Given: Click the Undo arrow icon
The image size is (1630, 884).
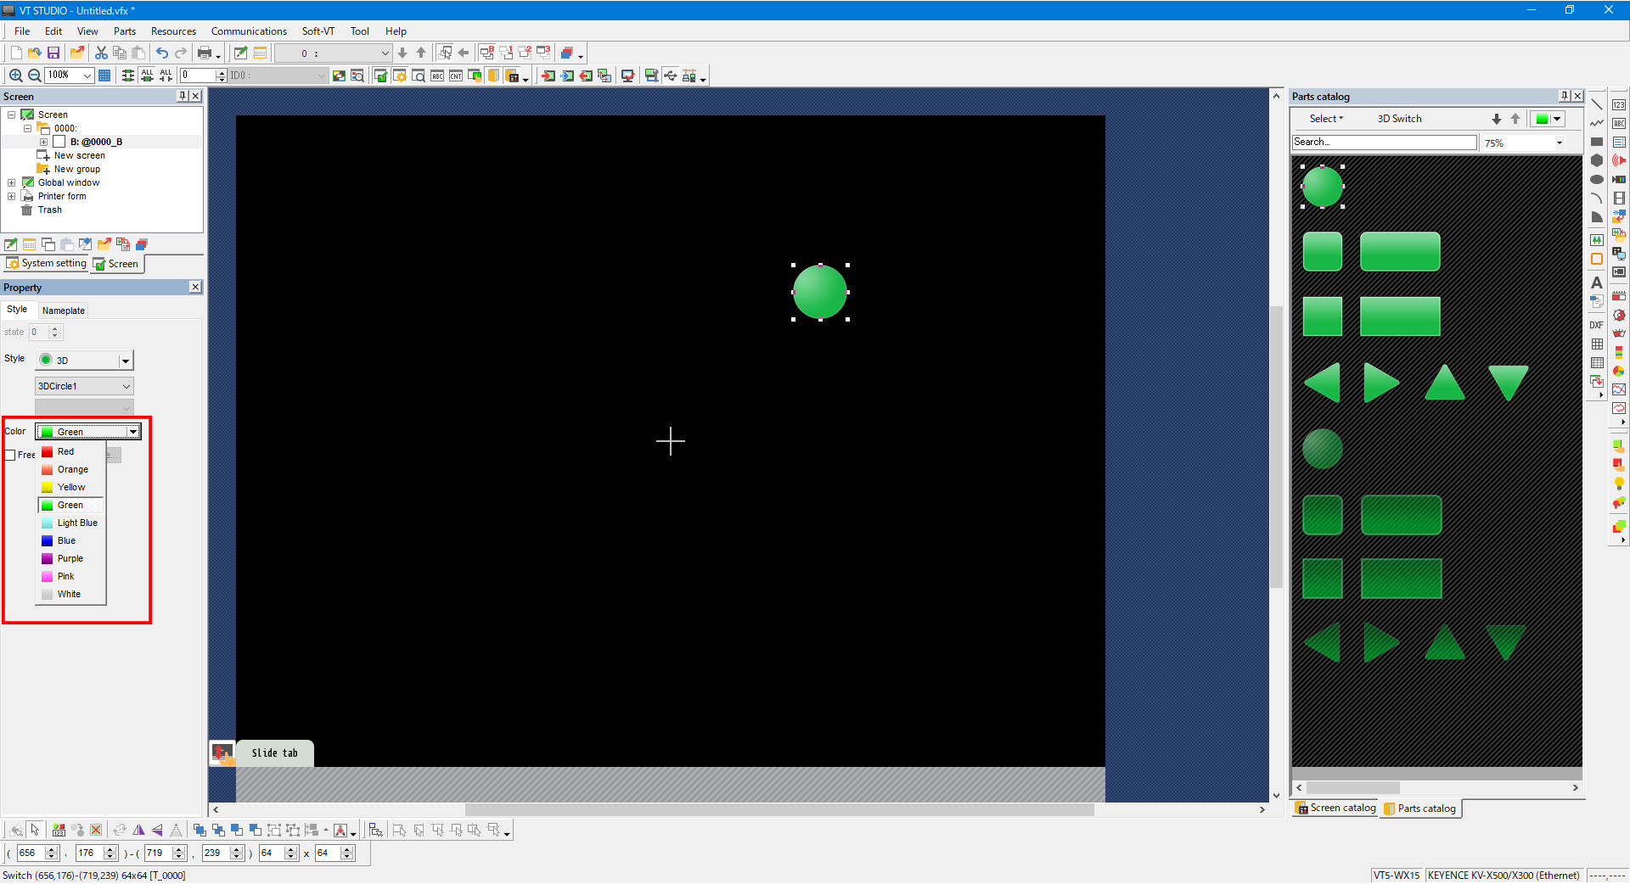Looking at the screenshot, I should point(161,53).
